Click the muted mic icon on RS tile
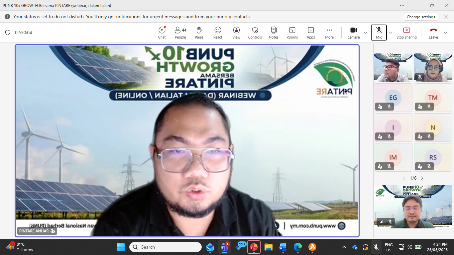This screenshot has height=255, width=454. click(x=429, y=166)
